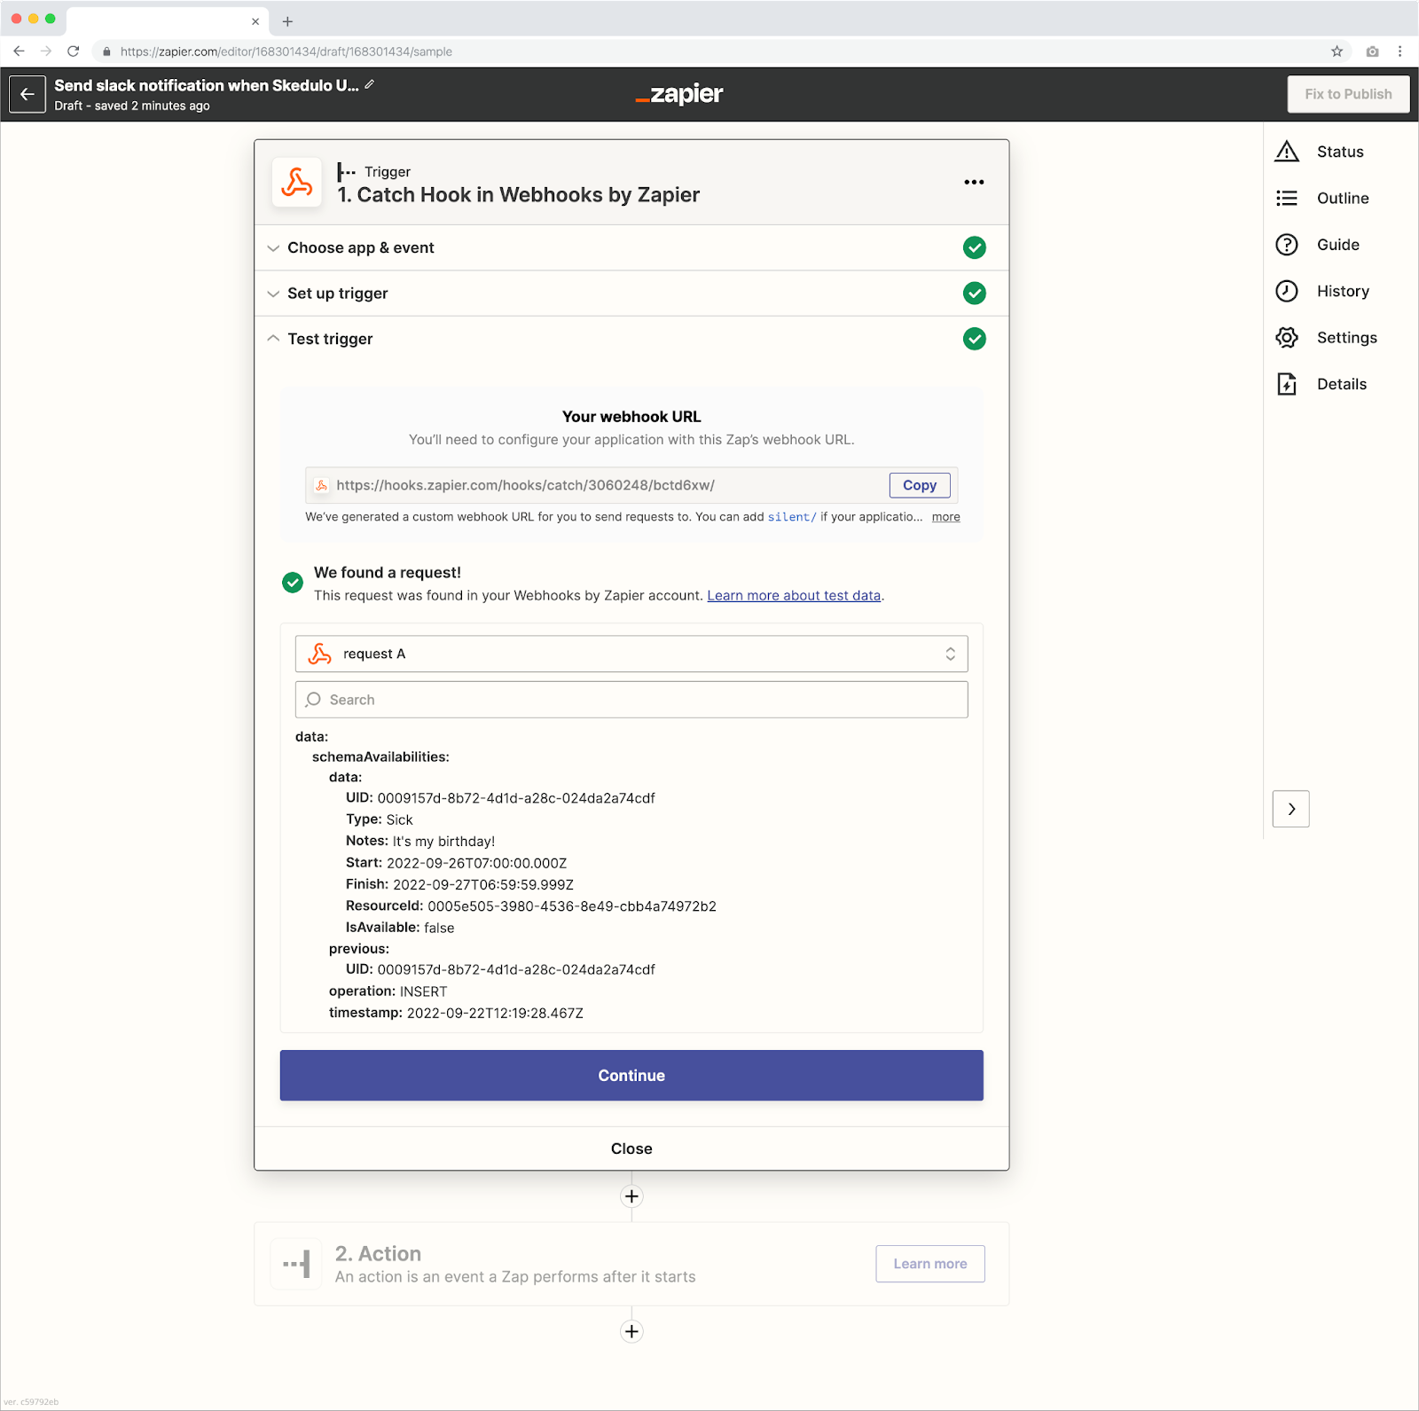Viewport: 1419px width, 1411px height.
Task: Click the Webhooks by Zapier app icon
Action: [296, 182]
